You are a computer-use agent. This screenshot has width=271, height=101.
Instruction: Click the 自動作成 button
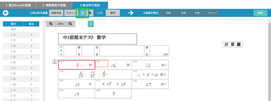click(x=56, y=13)
